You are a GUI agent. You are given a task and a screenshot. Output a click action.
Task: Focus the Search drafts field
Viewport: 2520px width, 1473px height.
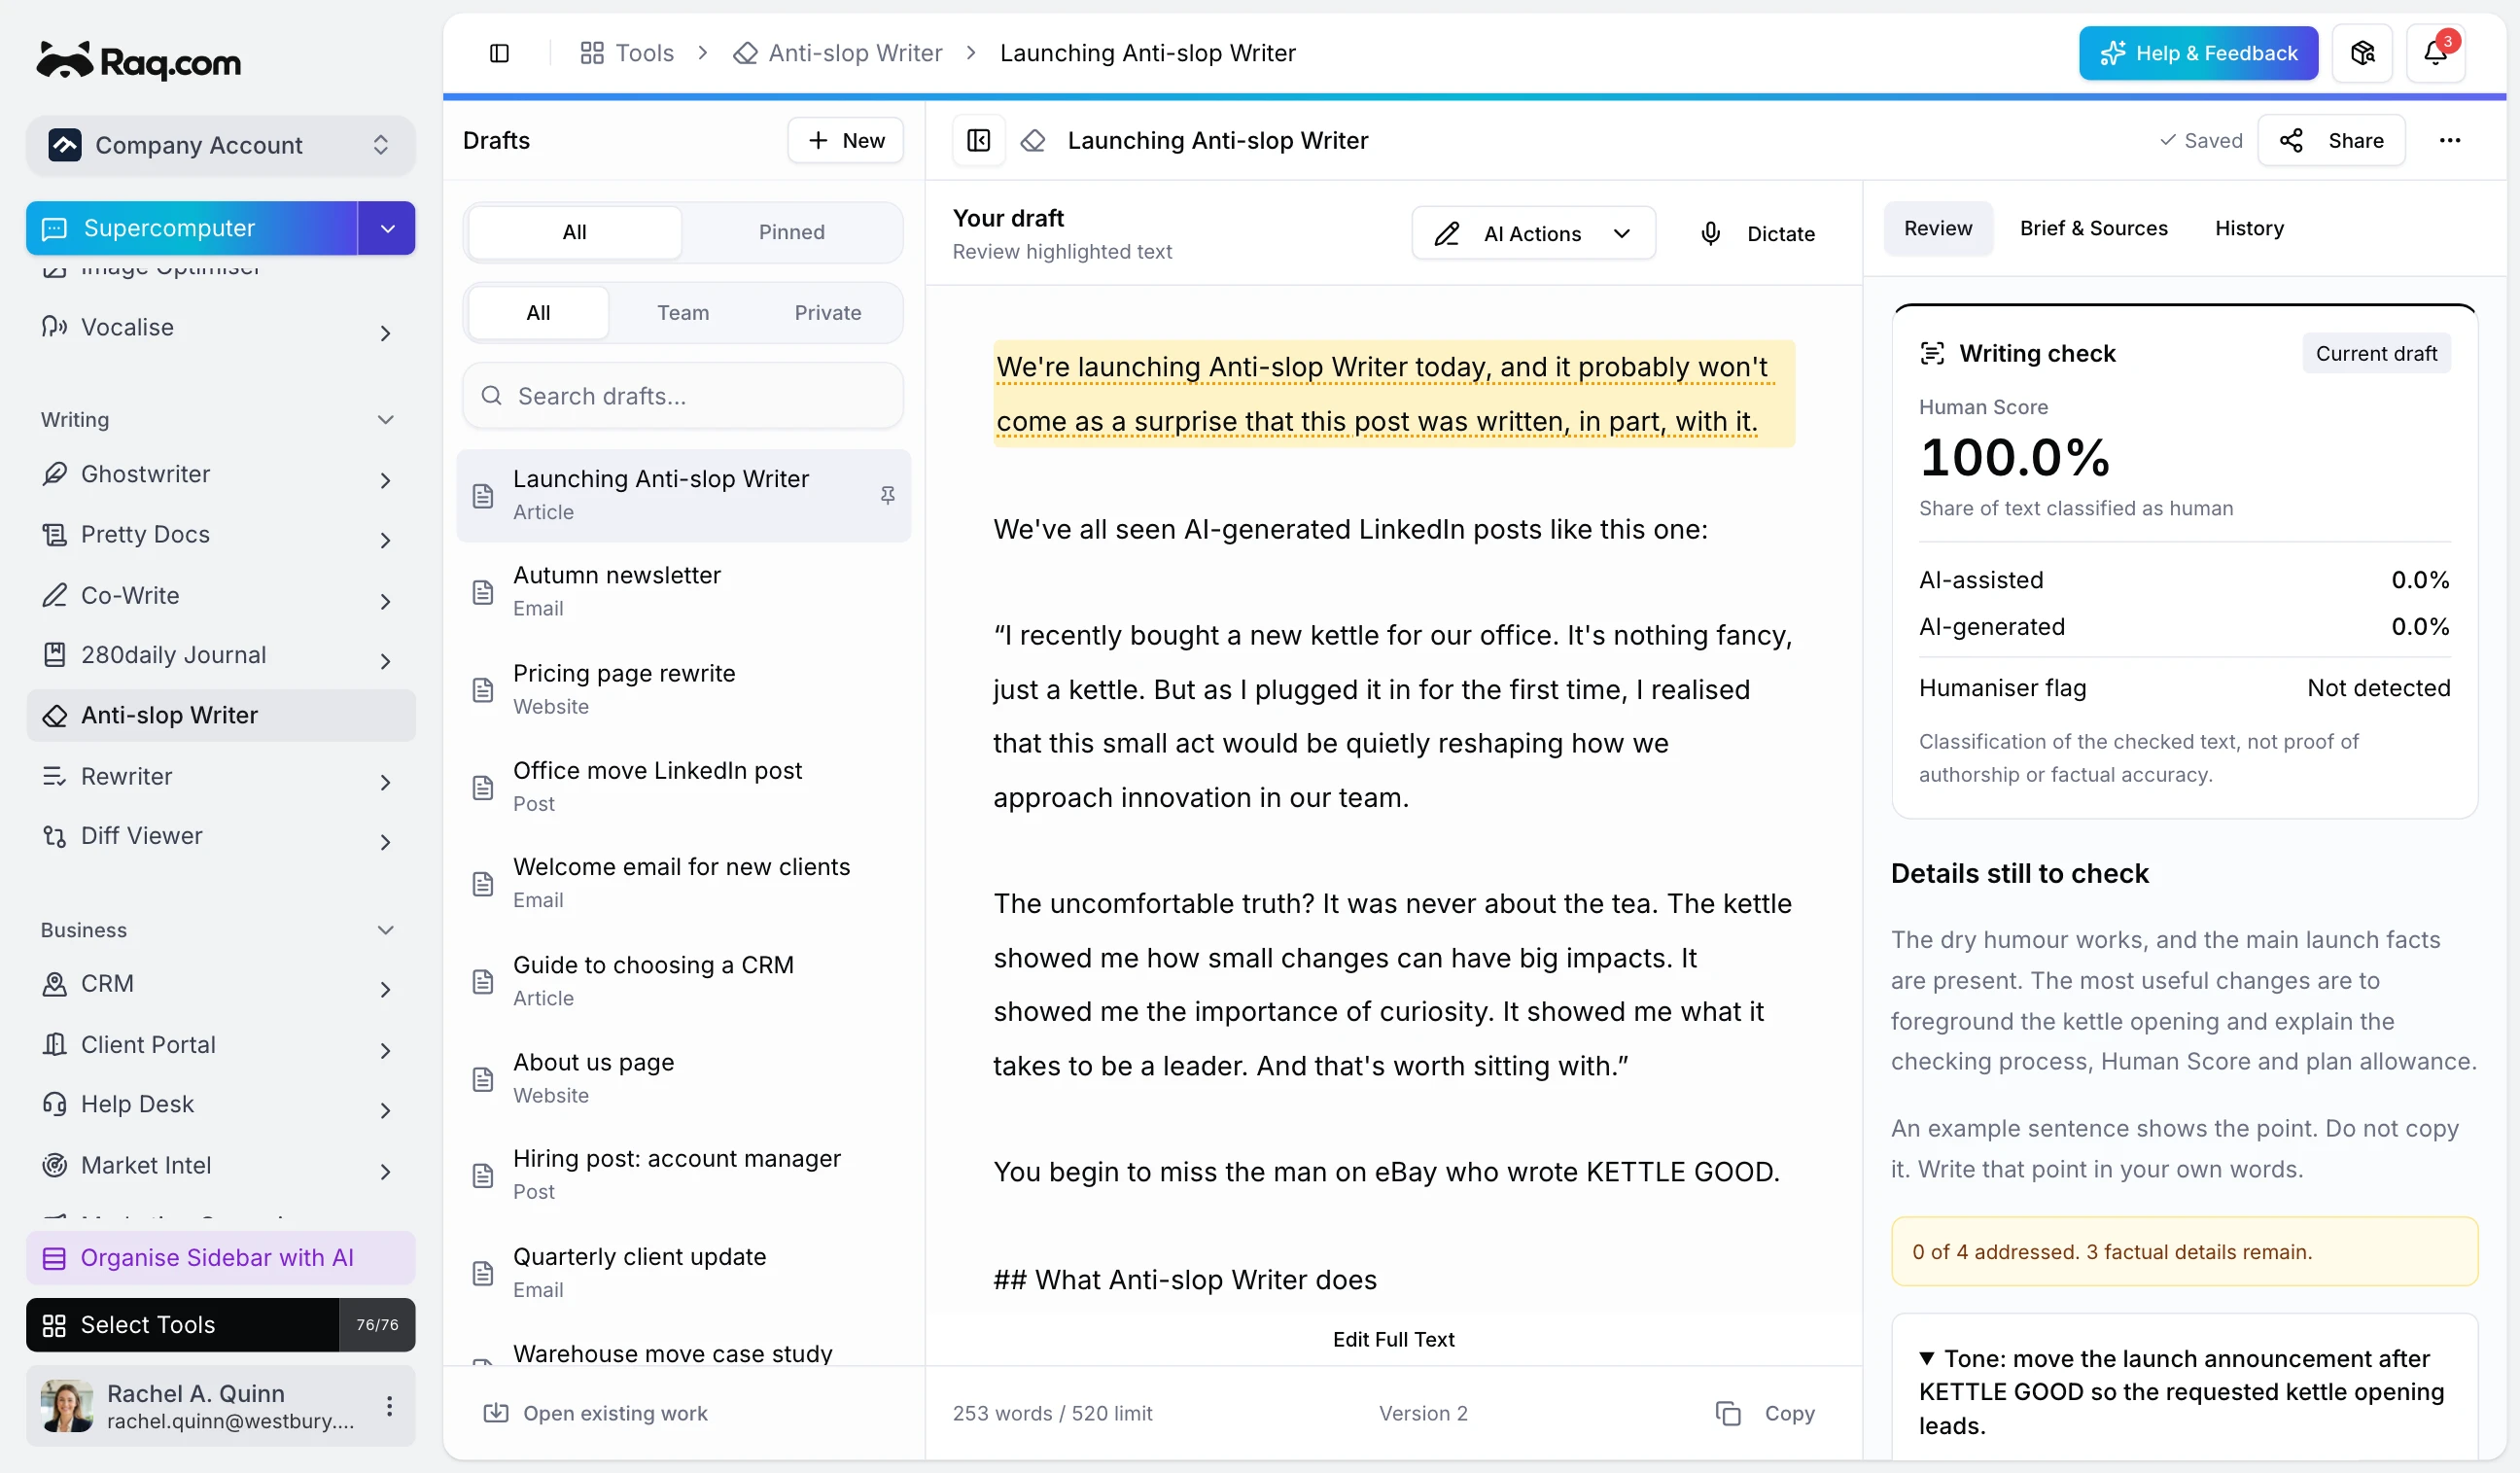[x=683, y=396]
